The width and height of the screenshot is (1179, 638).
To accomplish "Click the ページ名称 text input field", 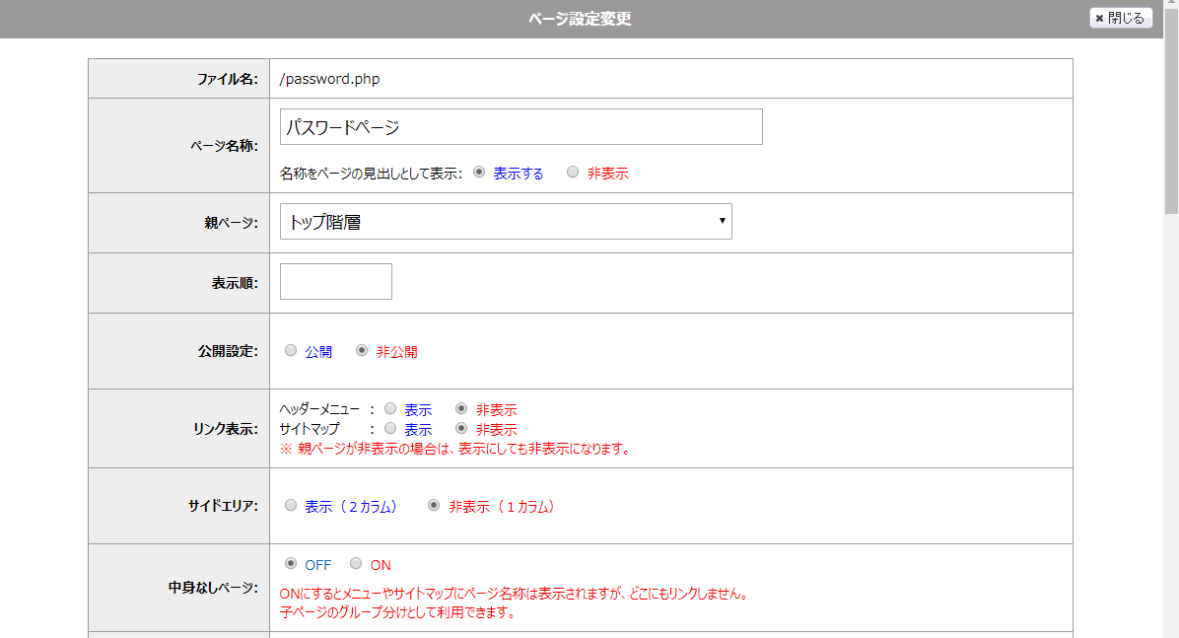I will (x=520, y=127).
